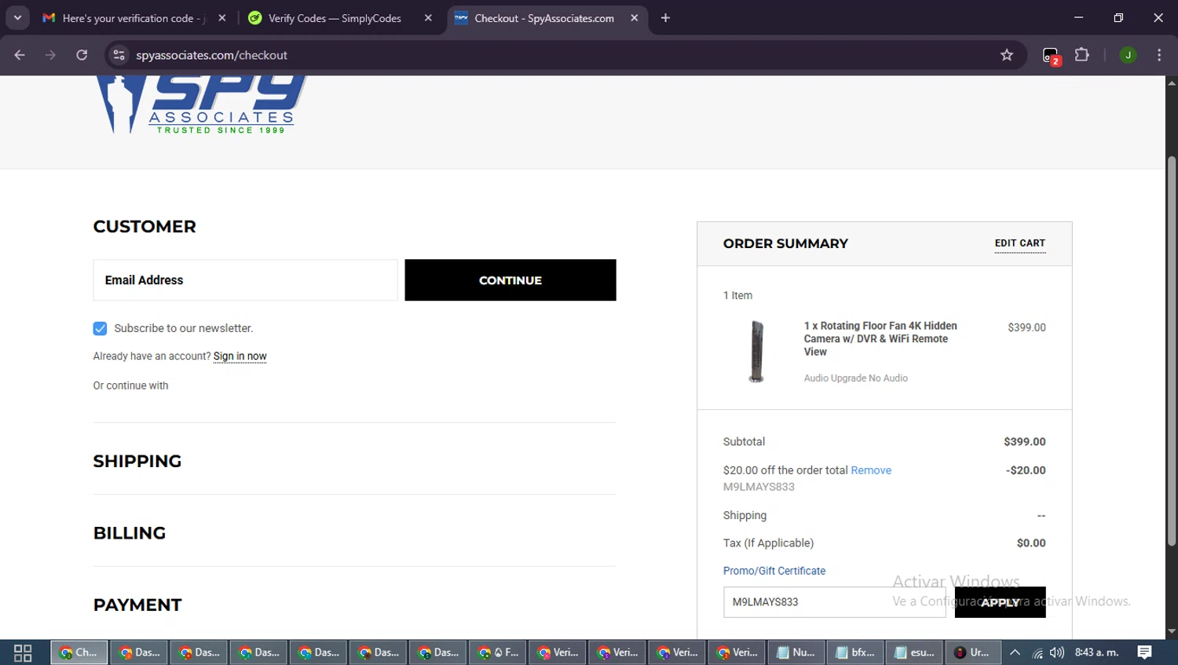Click the Tax $0.00 value

(1031, 543)
